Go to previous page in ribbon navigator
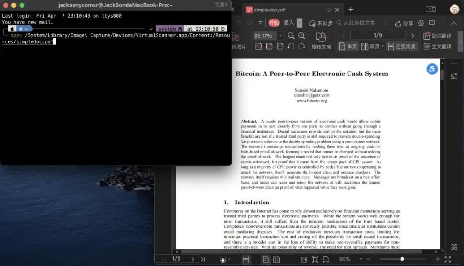464x266 pixels. tap(343, 36)
